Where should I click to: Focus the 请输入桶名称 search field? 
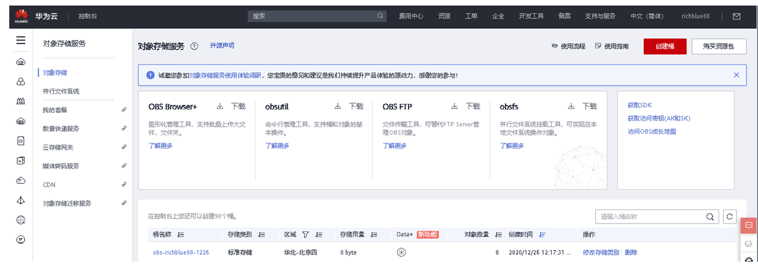(649, 217)
